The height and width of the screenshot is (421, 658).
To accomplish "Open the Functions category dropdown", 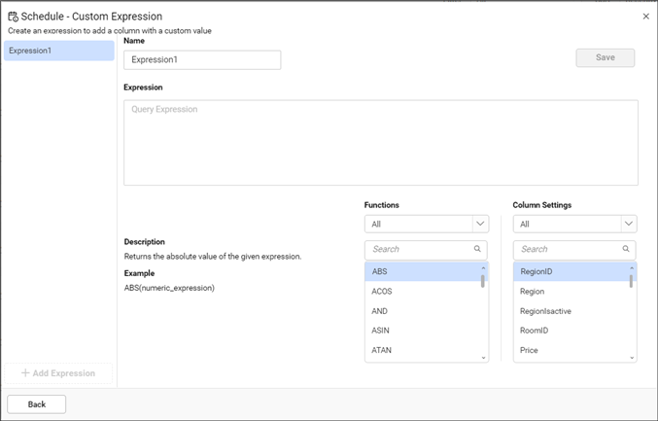I will tap(426, 224).
